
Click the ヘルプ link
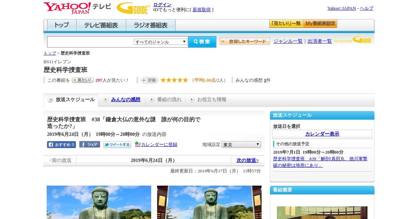pyautogui.click(x=366, y=8)
